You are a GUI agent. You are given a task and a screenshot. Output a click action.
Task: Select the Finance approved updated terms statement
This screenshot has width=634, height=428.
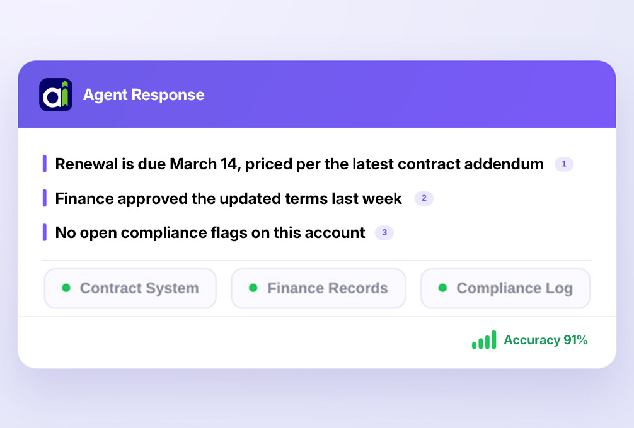pyautogui.click(x=228, y=199)
